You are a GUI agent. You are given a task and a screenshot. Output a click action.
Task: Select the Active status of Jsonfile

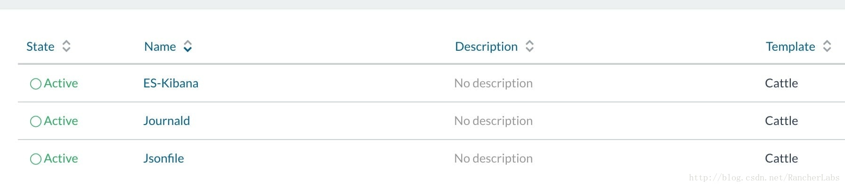[x=61, y=158]
